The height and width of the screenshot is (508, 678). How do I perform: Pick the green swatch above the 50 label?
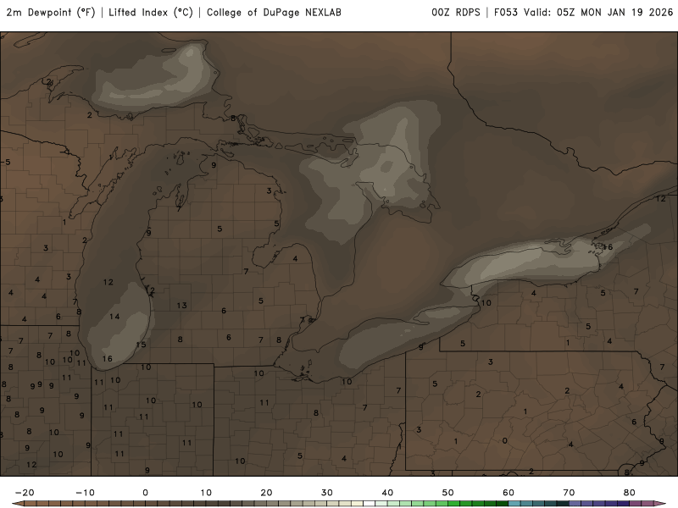pos(453,504)
